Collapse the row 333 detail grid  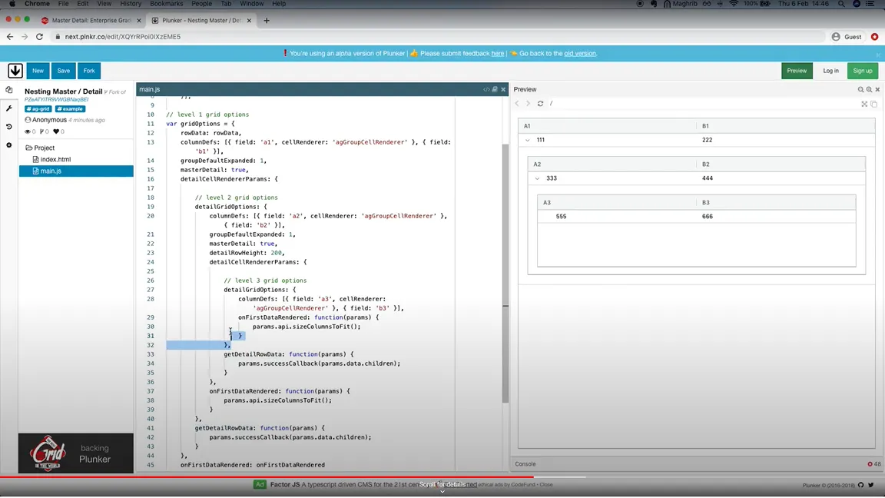[537, 178]
